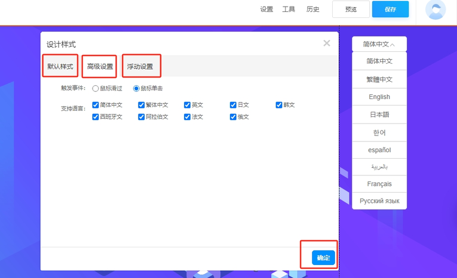Open the 工具 menu
The width and height of the screenshot is (457, 278).
(x=289, y=10)
